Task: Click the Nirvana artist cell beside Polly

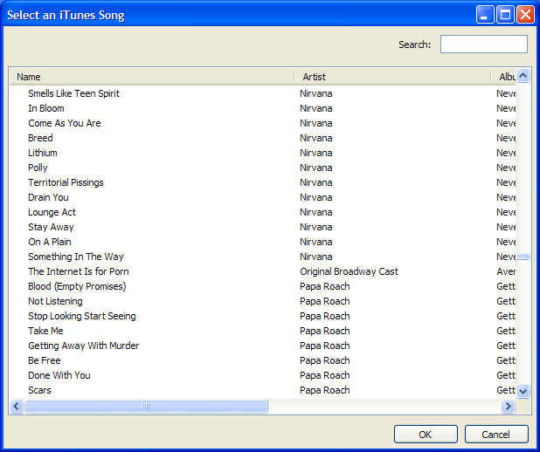Action: [x=315, y=168]
